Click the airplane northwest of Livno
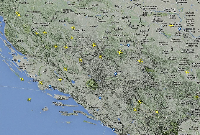The image size is (200, 135). tap(65, 69)
